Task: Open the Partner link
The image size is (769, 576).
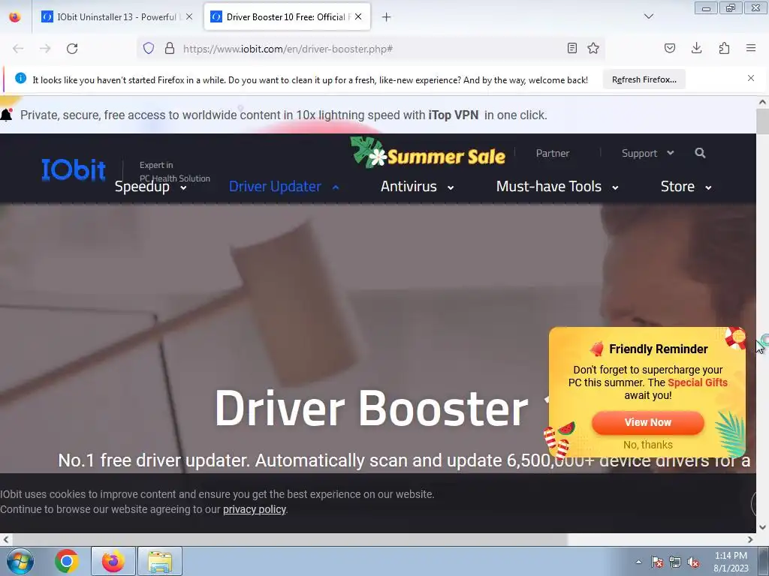Action: coord(552,153)
